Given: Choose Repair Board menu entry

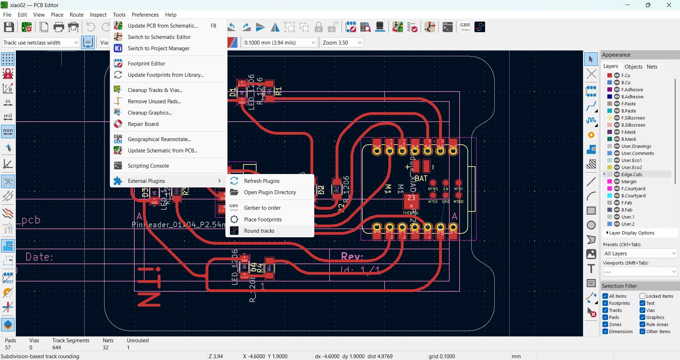Looking at the screenshot, I should pyautogui.click(x=169, y=124).
